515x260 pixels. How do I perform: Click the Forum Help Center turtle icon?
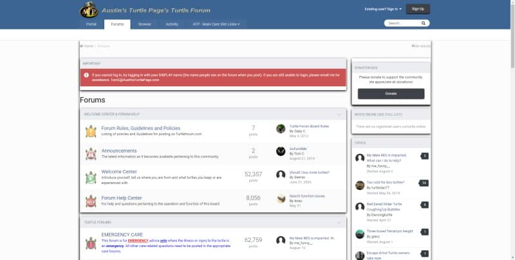click(91, 201)
